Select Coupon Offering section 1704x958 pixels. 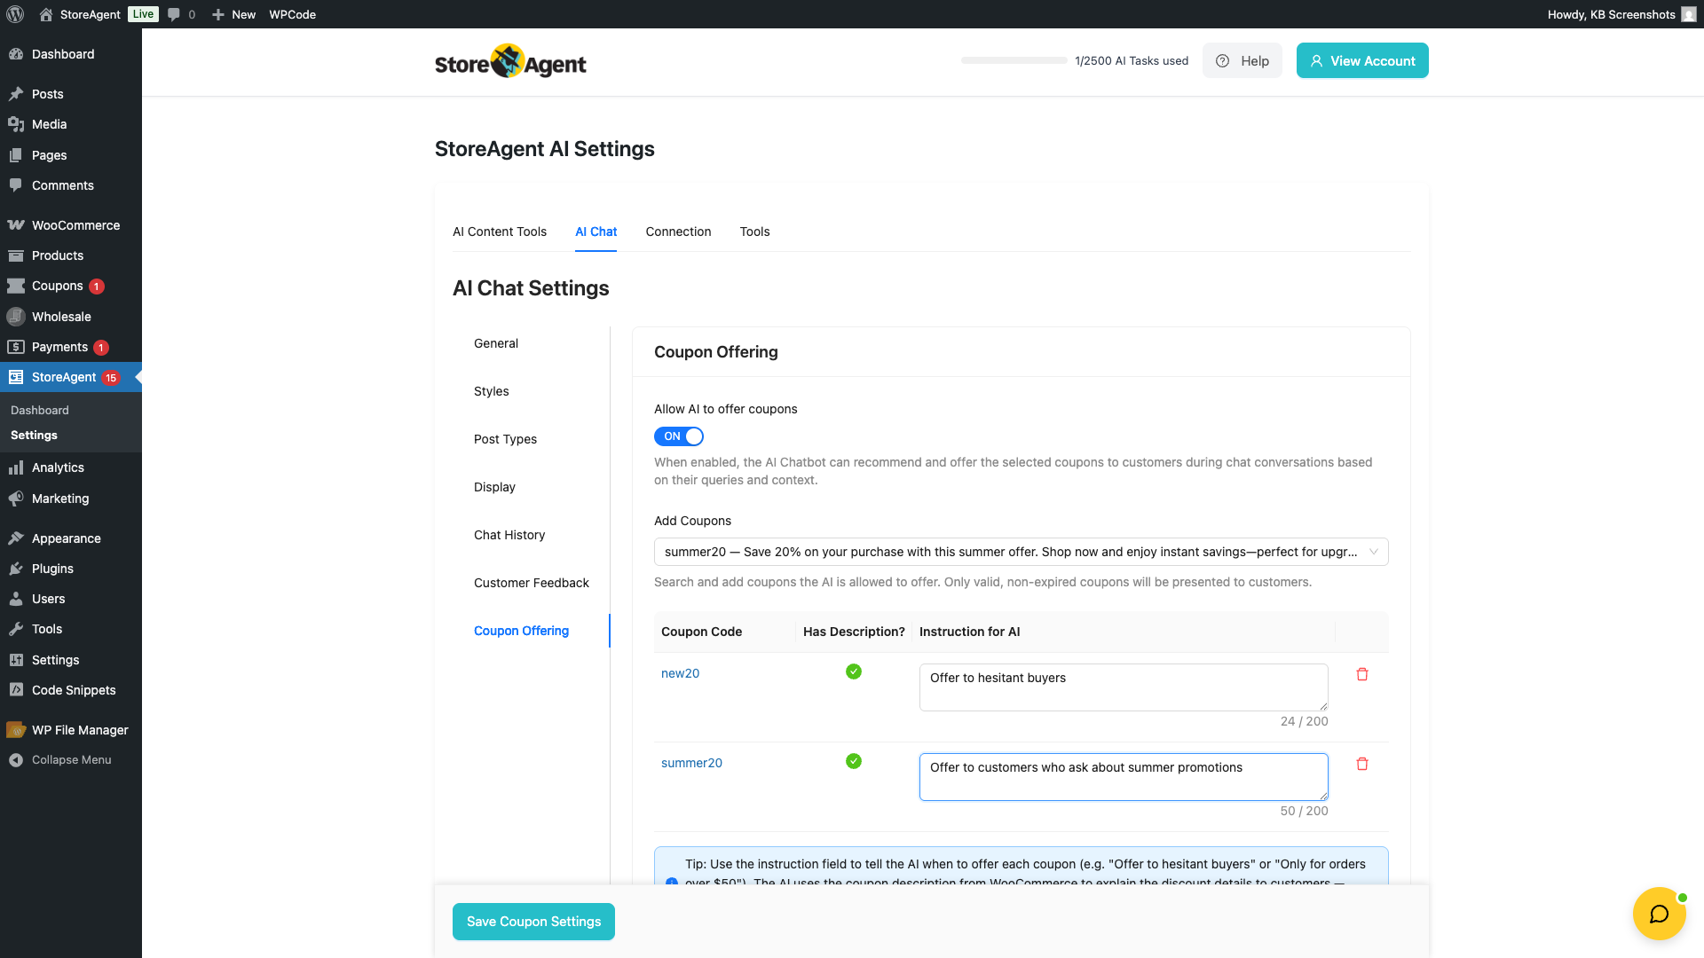(x=521, y=631)
